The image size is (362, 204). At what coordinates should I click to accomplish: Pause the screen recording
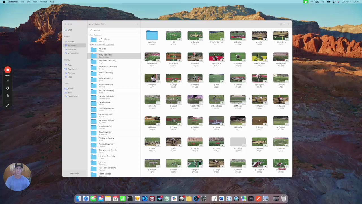click(x=8, y=80)
